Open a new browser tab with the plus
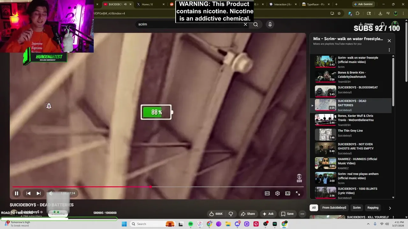 [336, 4]
